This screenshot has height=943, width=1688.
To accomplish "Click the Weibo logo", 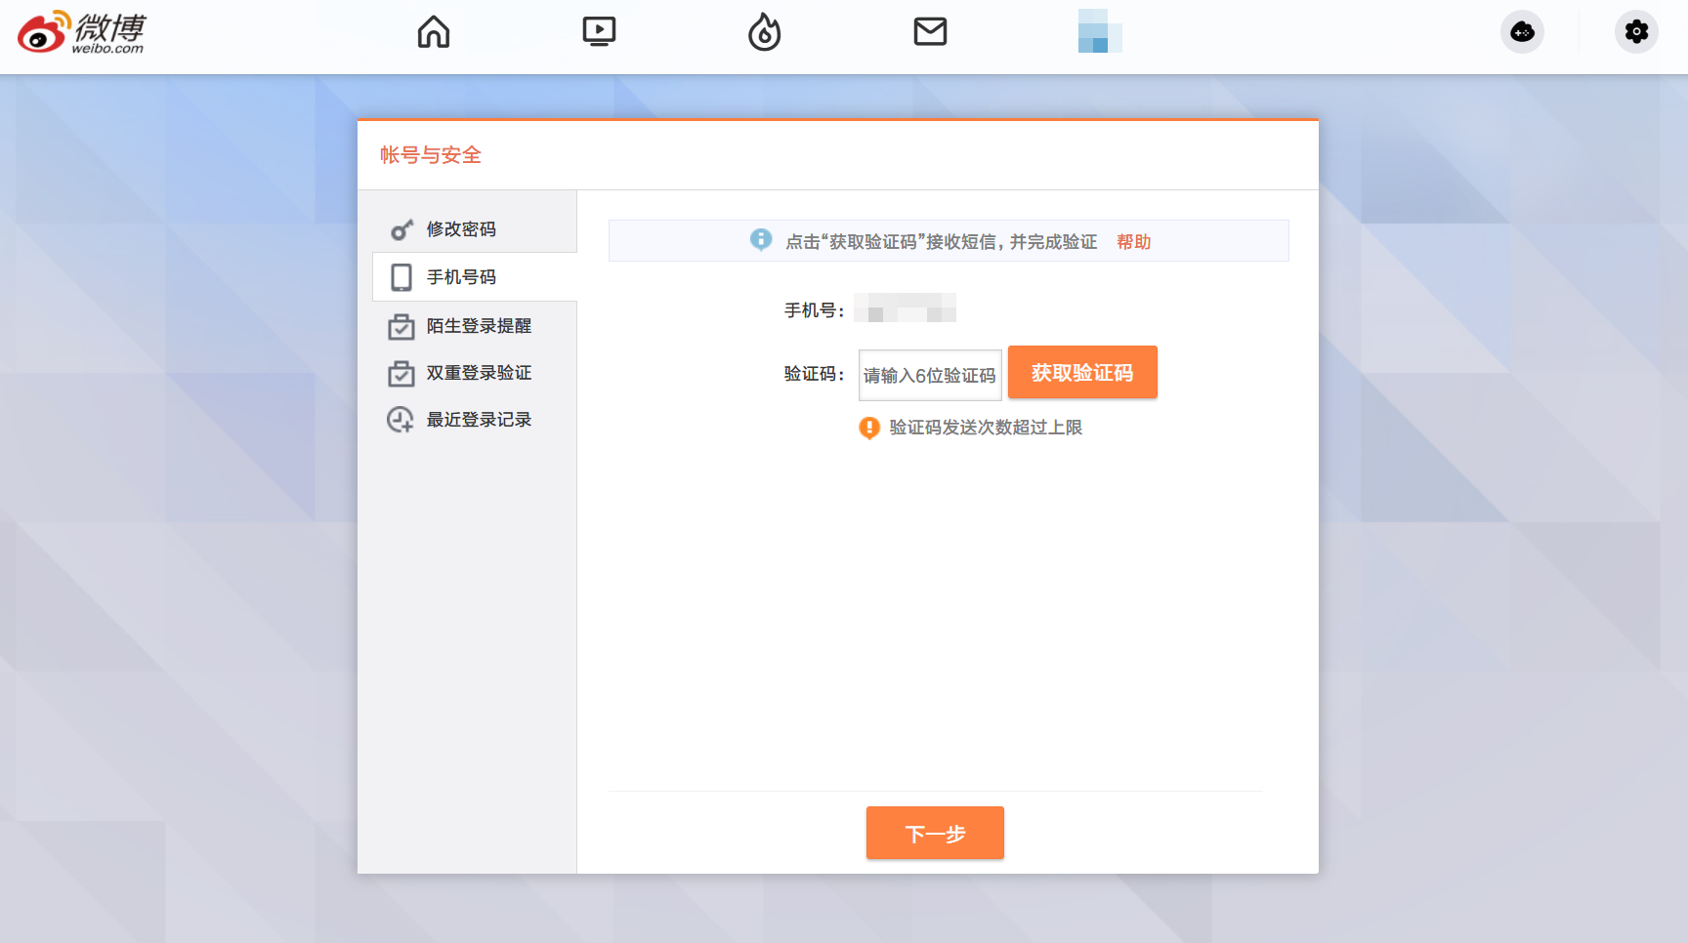I will 81,32.
